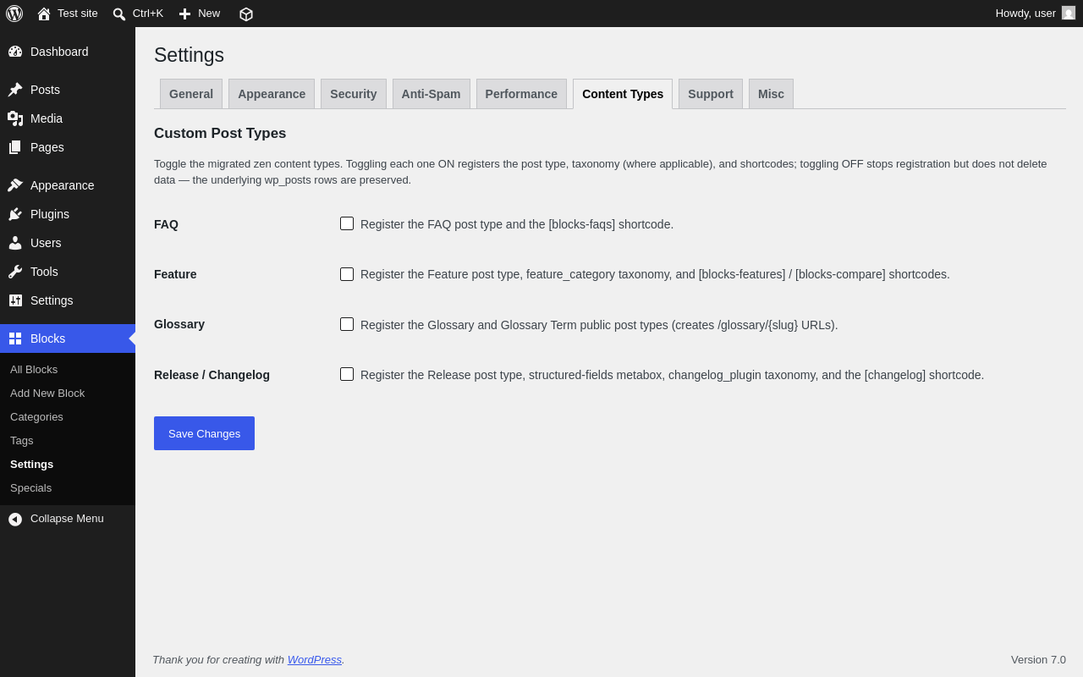This screenshot has width=1083, height=677.
Task: Click Users label in sidebar
Action: [x=46, y=243]
